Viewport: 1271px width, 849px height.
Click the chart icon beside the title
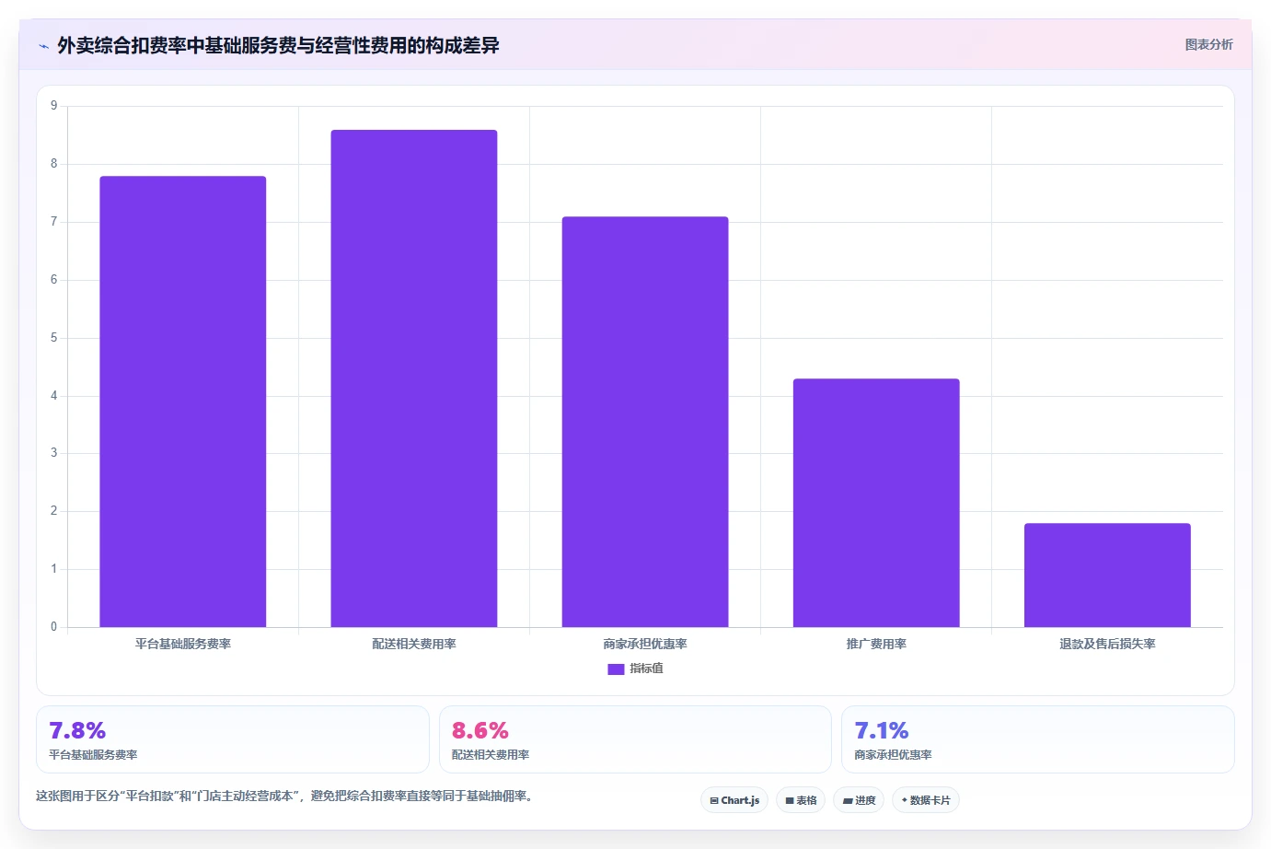click(43, 46)
